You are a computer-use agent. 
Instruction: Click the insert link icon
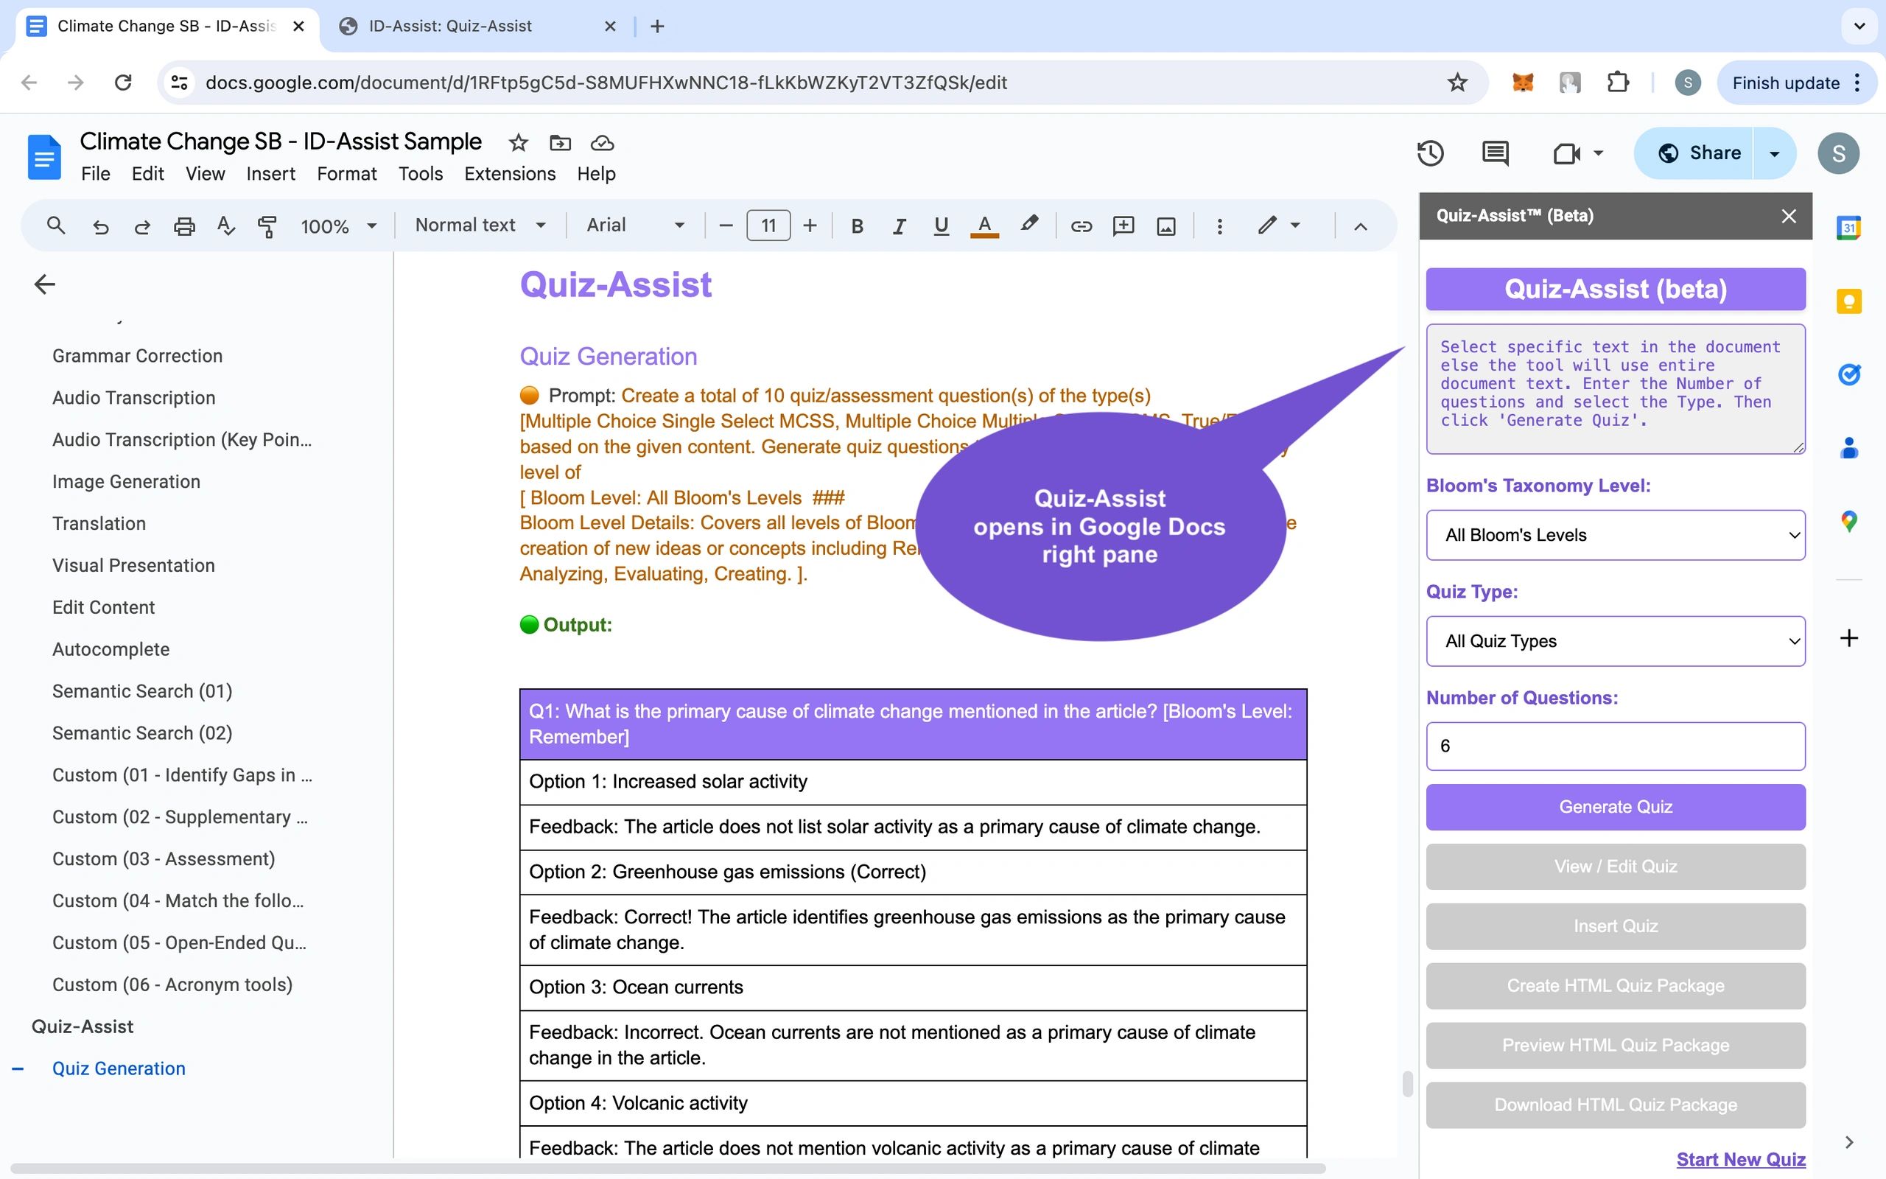pos(1081,226)
